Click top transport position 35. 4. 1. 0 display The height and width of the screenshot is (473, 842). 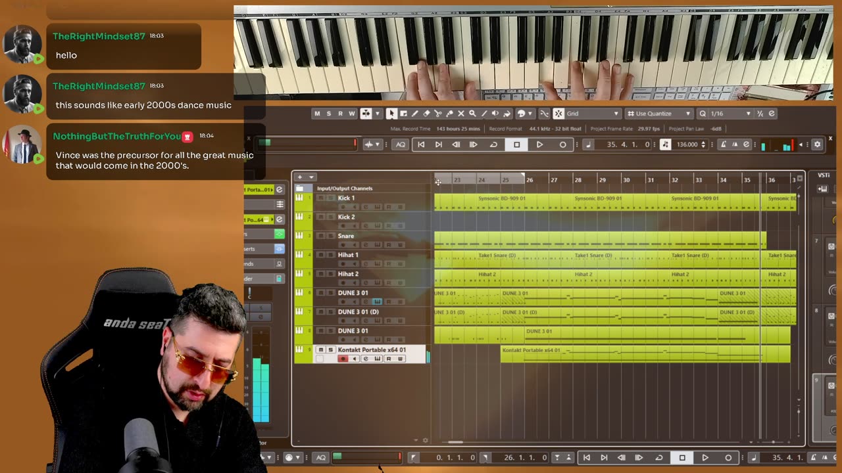(628, 145)
